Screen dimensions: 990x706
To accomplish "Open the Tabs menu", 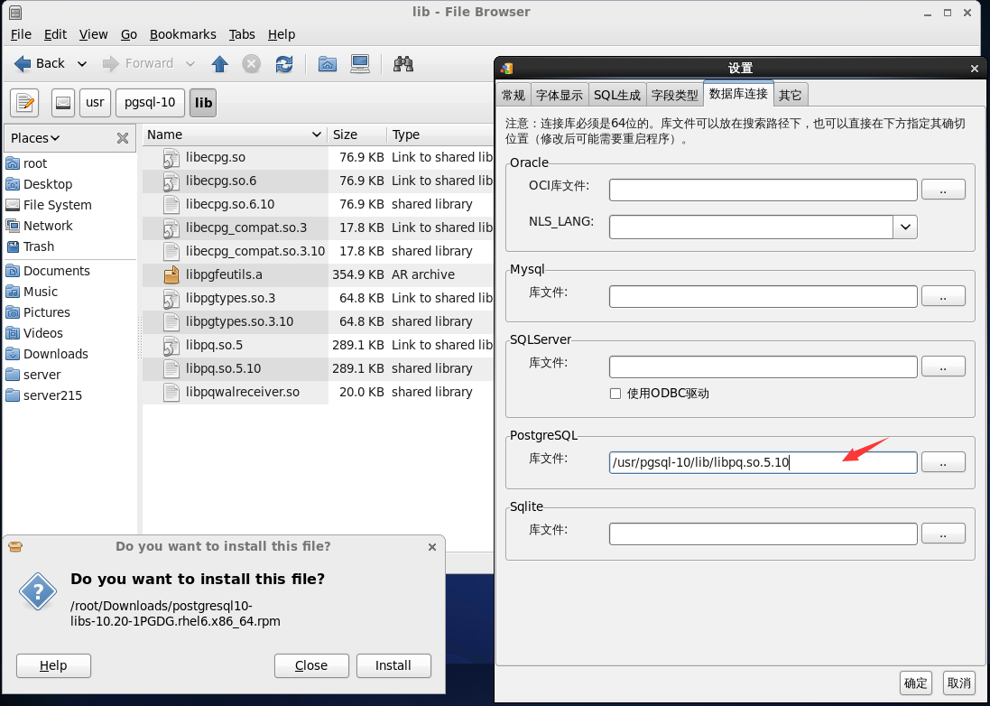I will click(242, 34).
